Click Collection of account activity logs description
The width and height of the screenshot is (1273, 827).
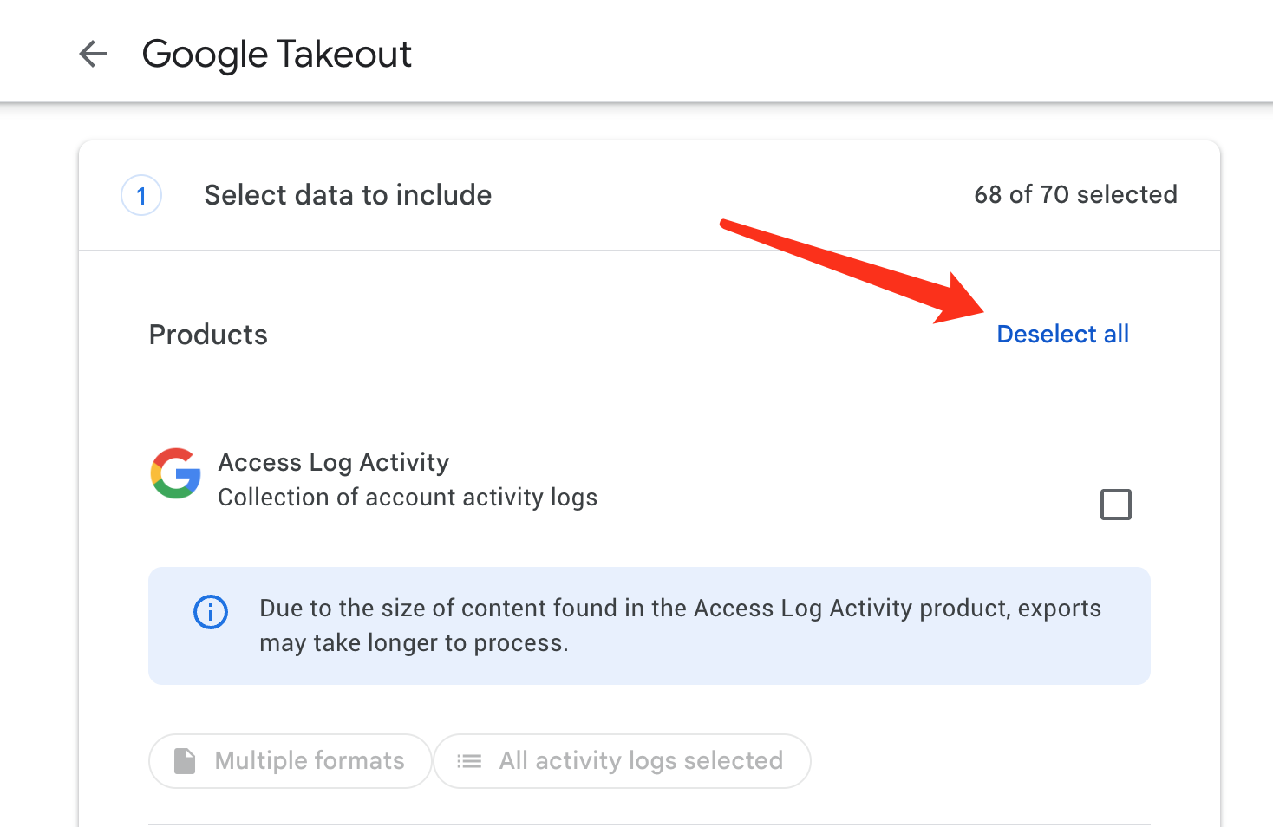pos(408,498)
